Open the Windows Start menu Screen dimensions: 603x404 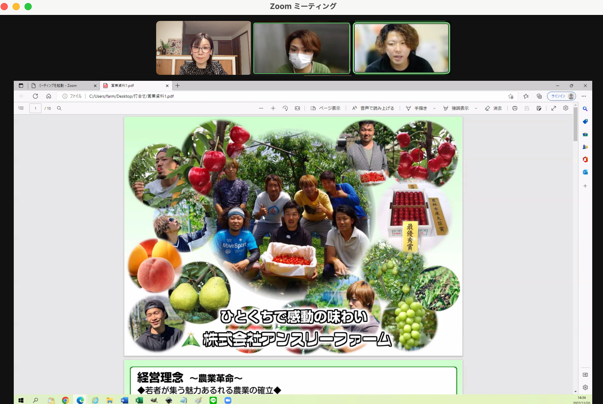21,400
